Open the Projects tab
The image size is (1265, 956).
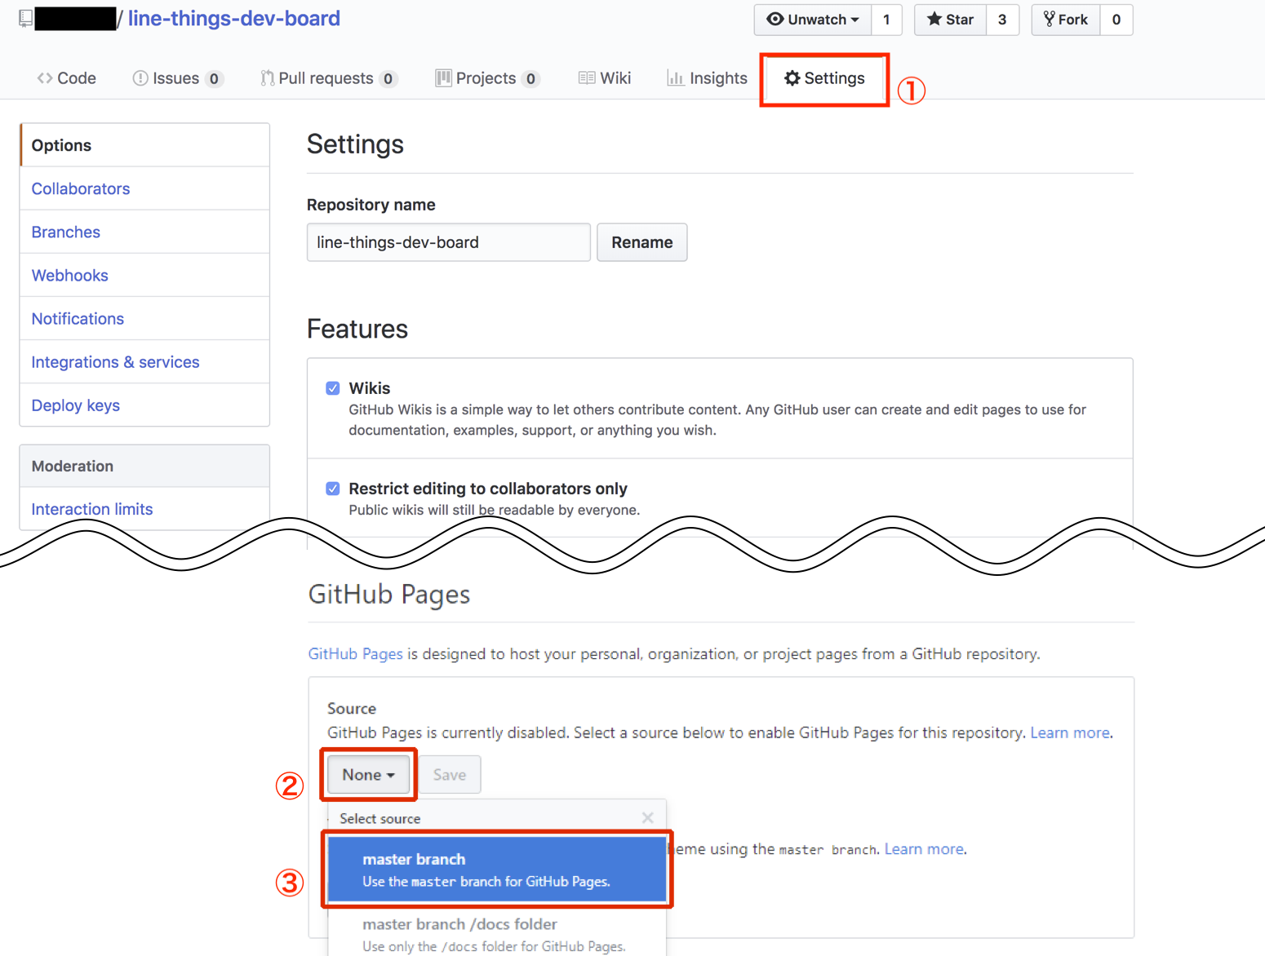(x=487, y=78)
